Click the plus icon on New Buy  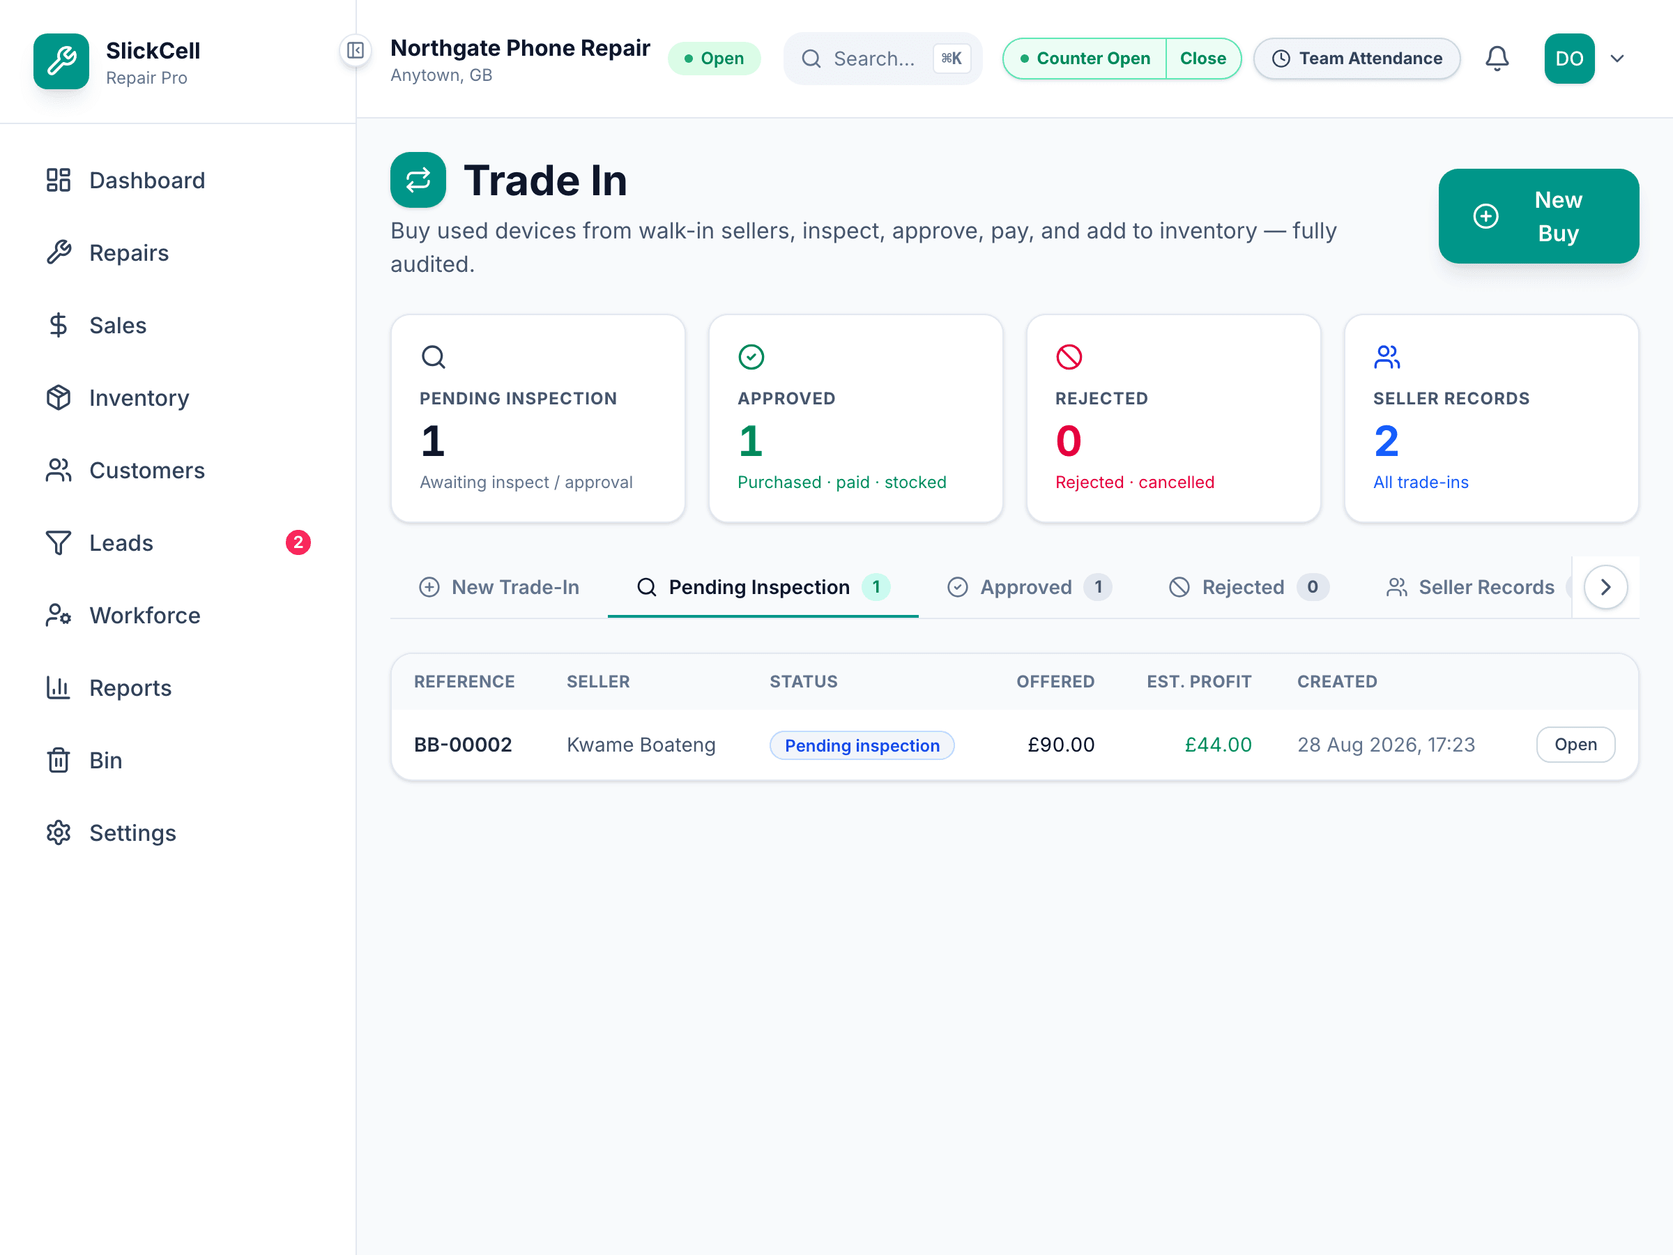coord(1485,216)
